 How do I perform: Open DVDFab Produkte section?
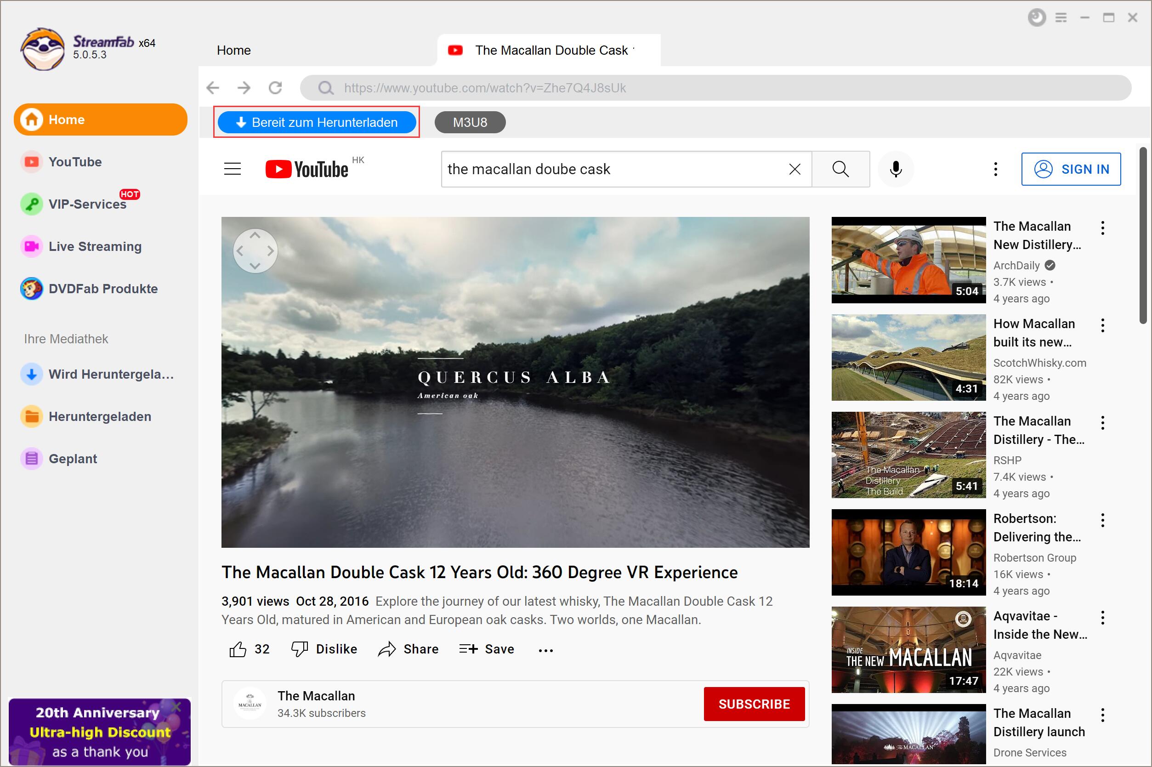[89, 289]
